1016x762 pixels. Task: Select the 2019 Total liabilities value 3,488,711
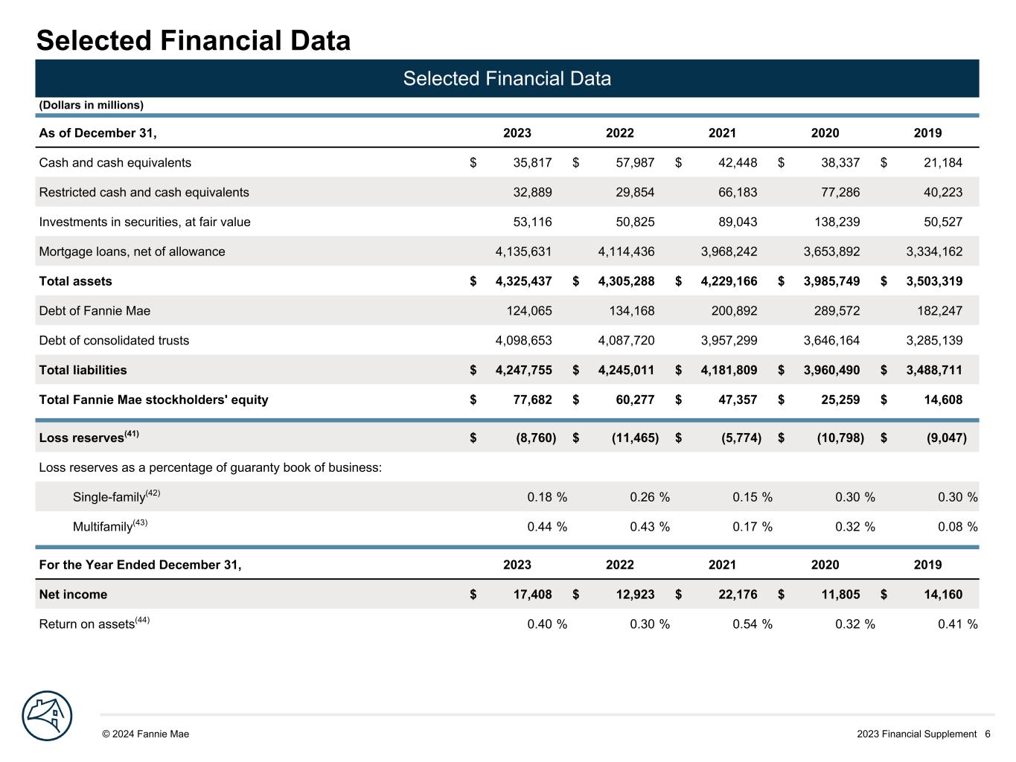(933, 371)
